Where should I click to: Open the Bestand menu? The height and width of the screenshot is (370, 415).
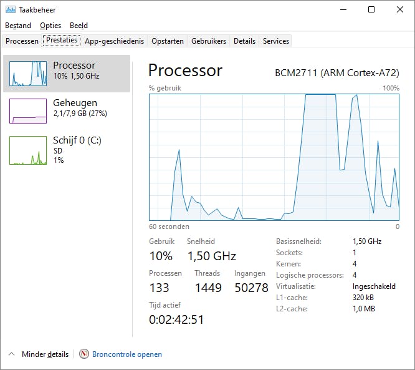(x=18, y=26)
